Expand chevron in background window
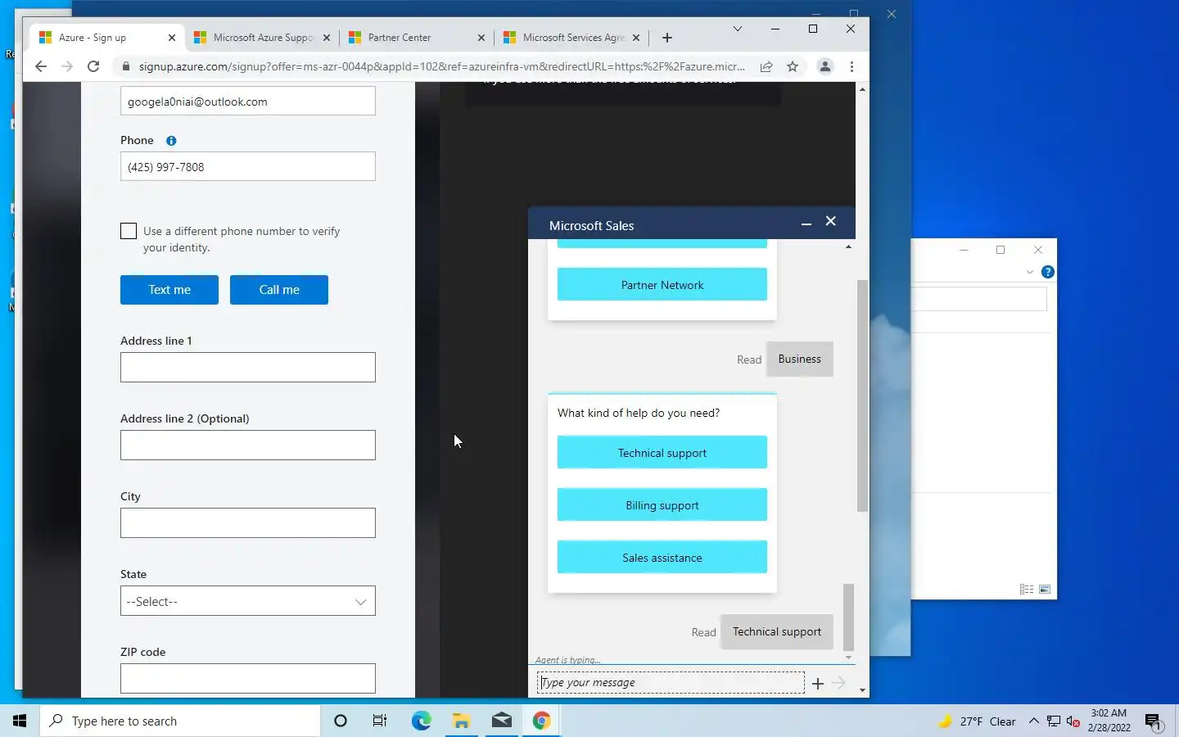Image resolution: width=1179 pixels, height=737 pixels. [x=1030, y=272]
